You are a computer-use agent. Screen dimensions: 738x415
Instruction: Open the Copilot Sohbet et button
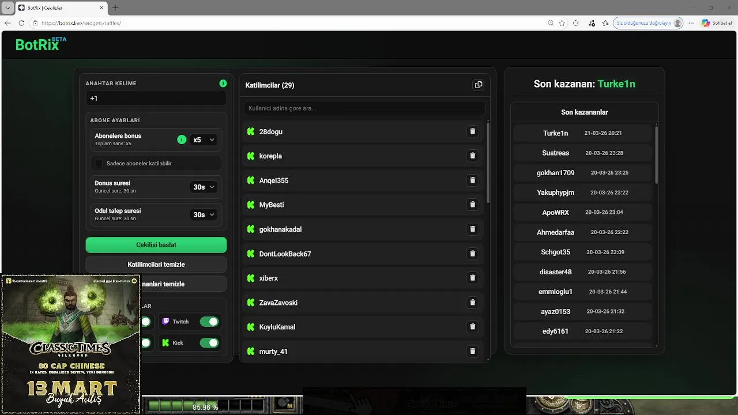[717, 23]
